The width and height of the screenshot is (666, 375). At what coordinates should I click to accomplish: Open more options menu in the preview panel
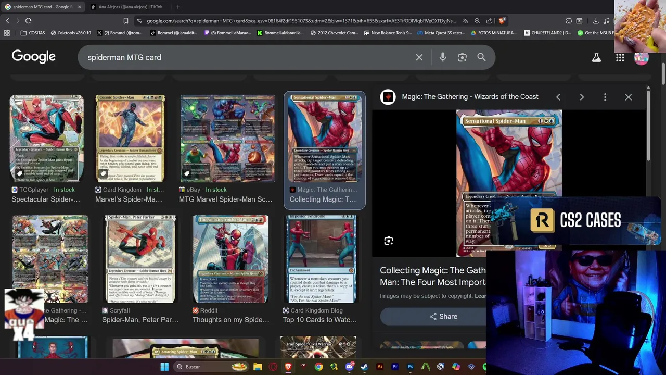coord(605,97)
